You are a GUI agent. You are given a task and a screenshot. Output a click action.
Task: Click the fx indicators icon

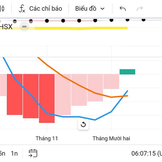click(x=22, y=9)
